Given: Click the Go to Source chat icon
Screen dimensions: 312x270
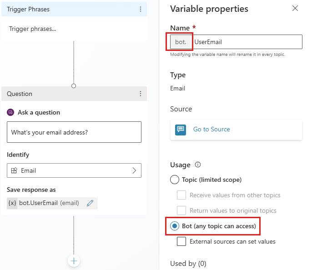Looking at the screenshot, I should (x=181, y=130).
